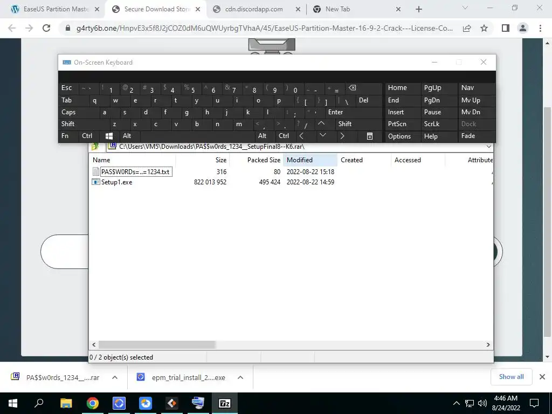Click the horizontal scrollbar in 7-Zip
This screenshot has height=414, width=552.
click(x=157, y=344)
